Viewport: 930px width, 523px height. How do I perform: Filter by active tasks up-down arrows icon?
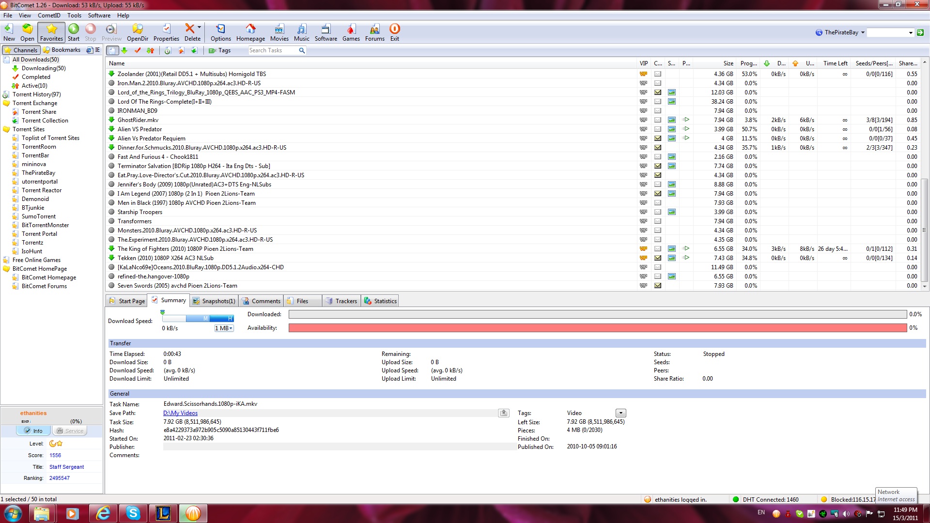[151, 50]
